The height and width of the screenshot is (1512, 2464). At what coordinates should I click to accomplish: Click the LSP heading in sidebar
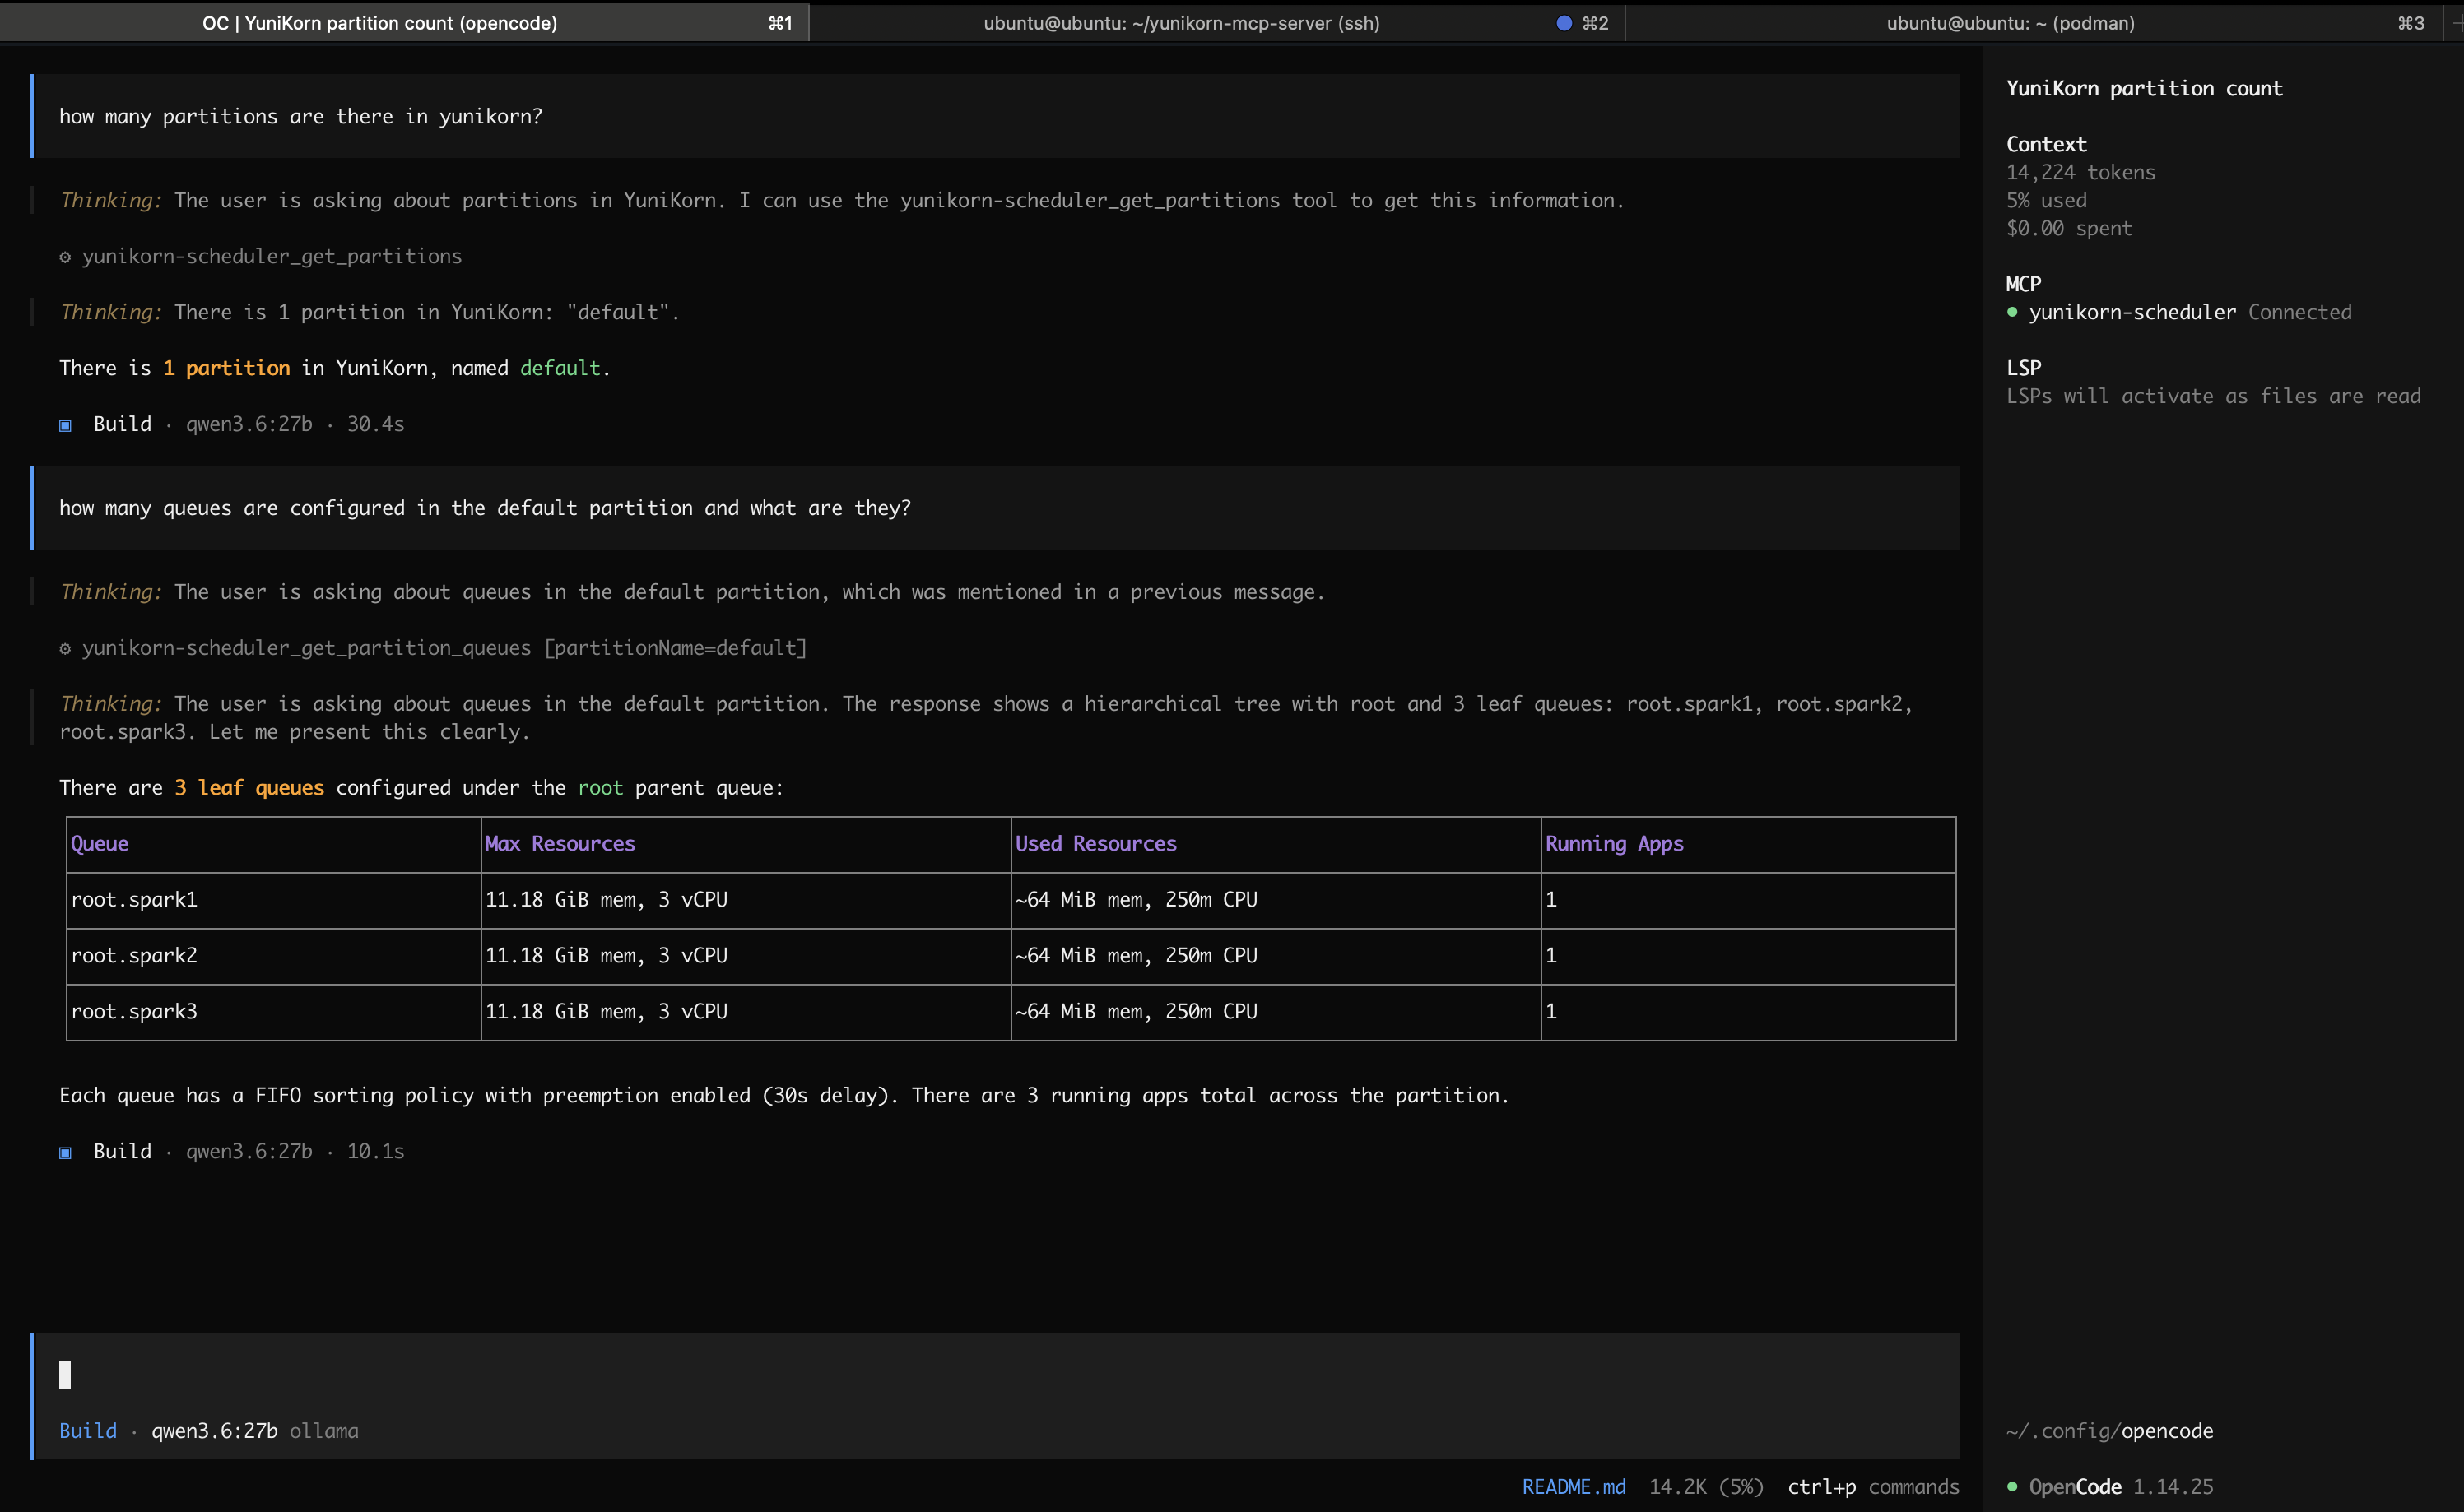(2023, 368)
